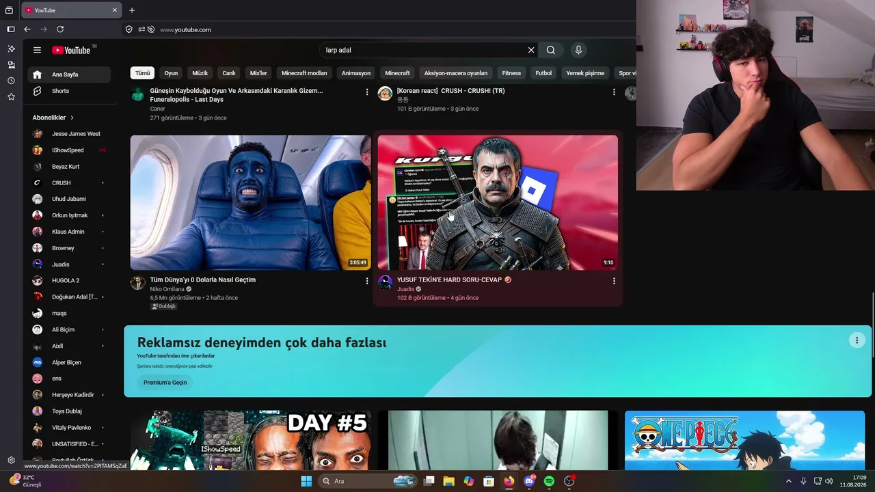This screenshot has height=492, width=875.
Task: Open the Toya Dublaj subscription channel
Action: pyautogui.click(x=69, y=411)
